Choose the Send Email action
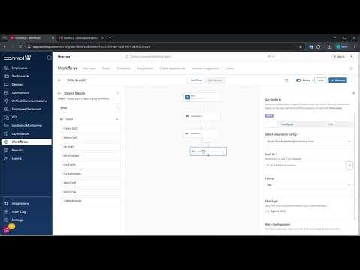 click(x=91, y=192)
